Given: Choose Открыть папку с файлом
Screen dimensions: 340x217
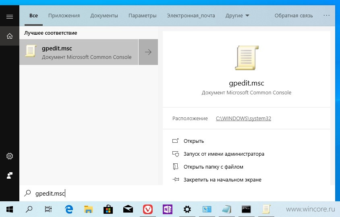Looking at the screenshot, I should [214, 167].
